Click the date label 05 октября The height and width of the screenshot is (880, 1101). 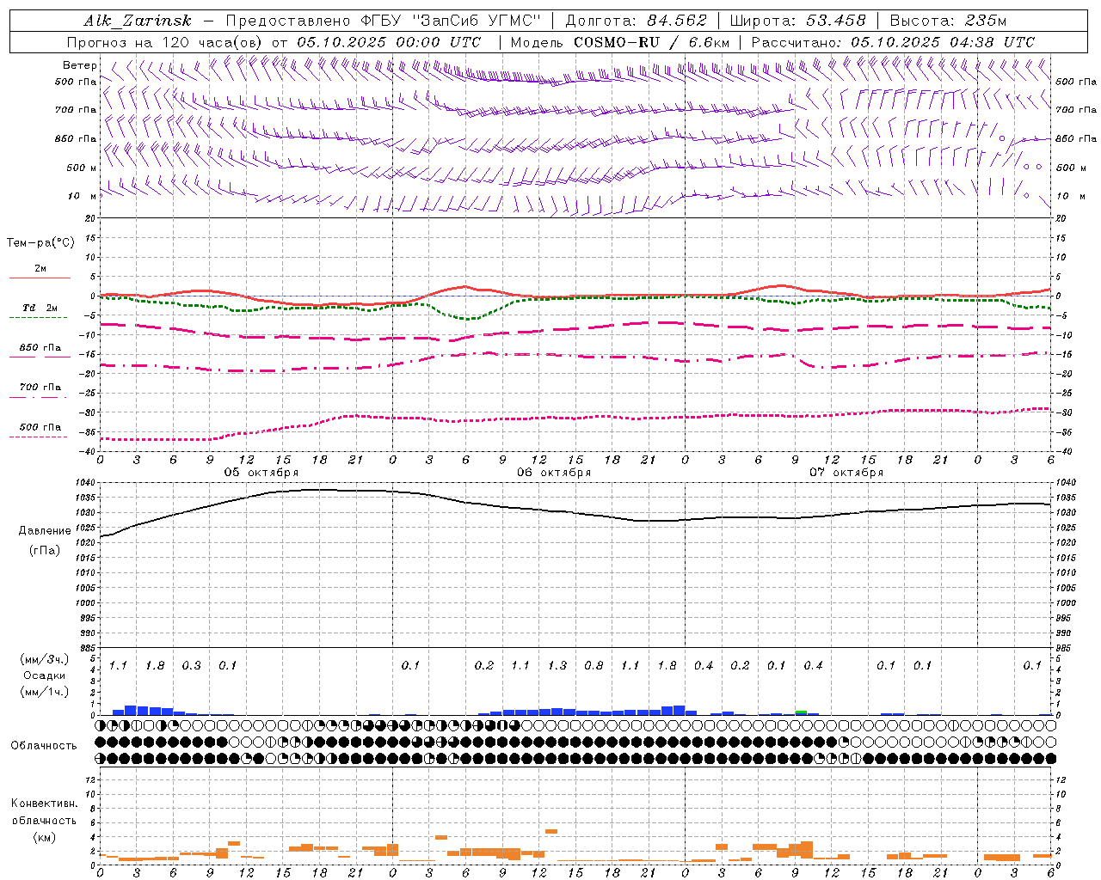(261, 473)
